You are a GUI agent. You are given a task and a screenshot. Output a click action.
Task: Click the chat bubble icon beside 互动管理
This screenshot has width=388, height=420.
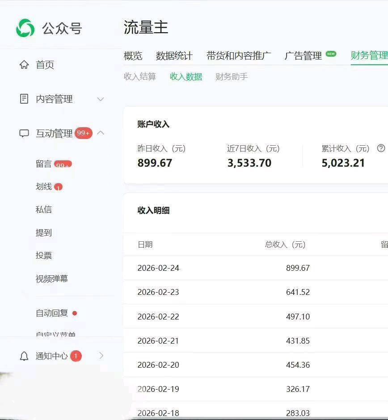coord(24,133)
